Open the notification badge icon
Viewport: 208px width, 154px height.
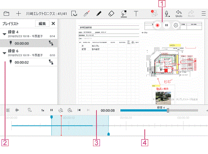click(x=154, y=13)
